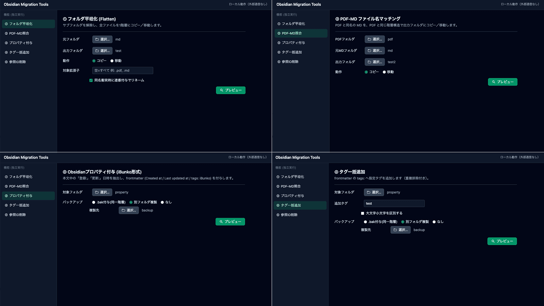Click 選択 button for PDFフォルダ
Screen dimensions: 544x306
point(375,39)
